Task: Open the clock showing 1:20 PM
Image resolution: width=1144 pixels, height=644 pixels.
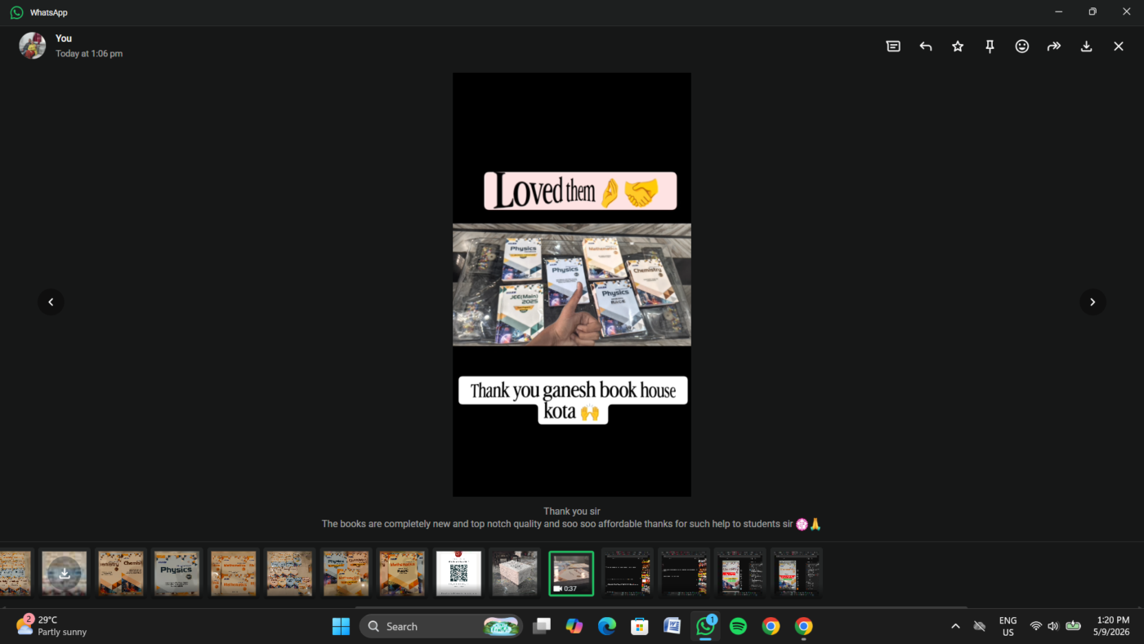Action: pos(1112,627)
